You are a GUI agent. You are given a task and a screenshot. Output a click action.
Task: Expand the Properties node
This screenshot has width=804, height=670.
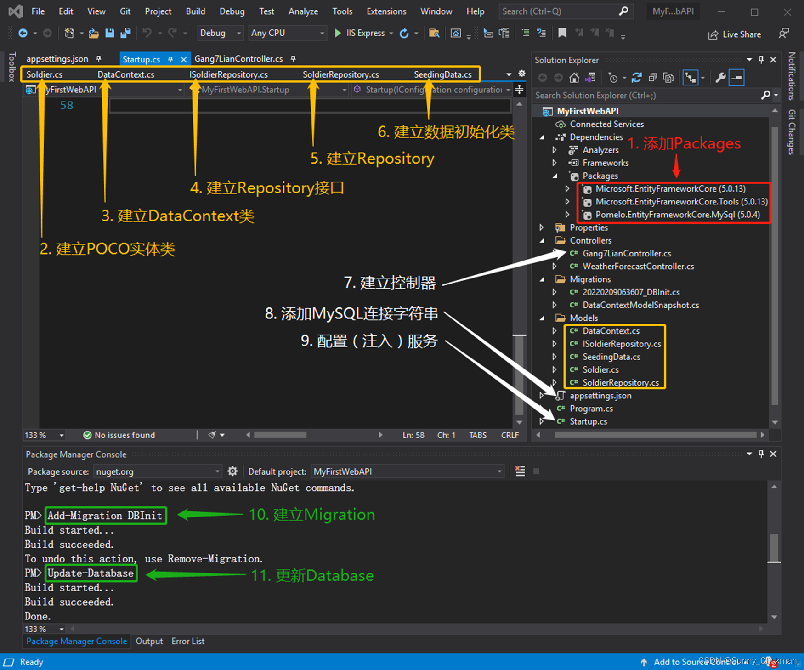(542, 227)
